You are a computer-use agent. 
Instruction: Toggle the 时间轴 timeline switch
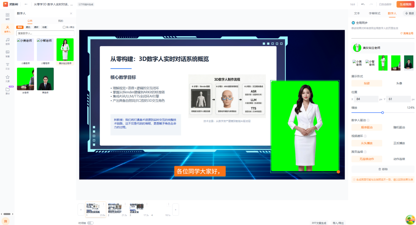[91, 223]
